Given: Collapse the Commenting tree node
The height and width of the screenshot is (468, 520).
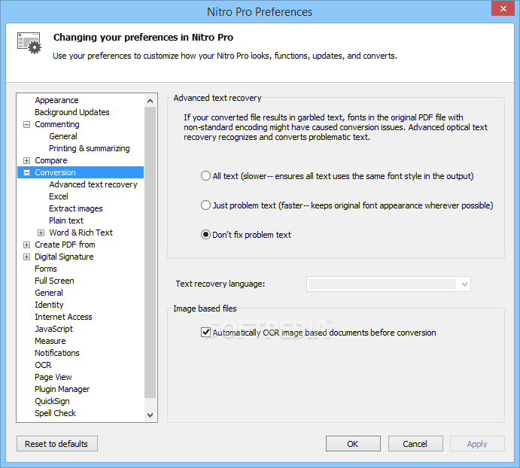Looking at the screenshot, I should click(26, 124).
